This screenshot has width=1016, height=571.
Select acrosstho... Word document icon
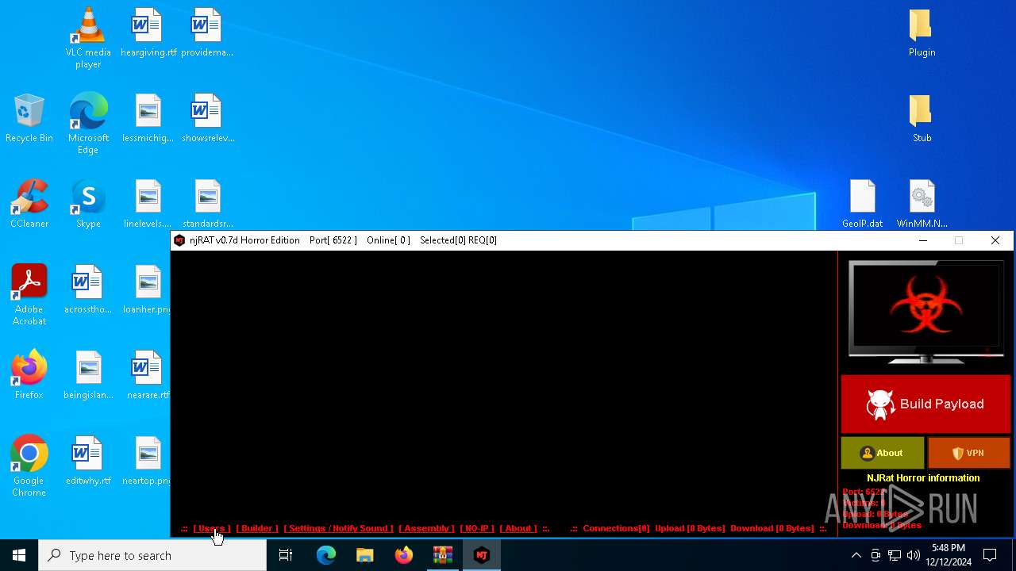(88, 289)
